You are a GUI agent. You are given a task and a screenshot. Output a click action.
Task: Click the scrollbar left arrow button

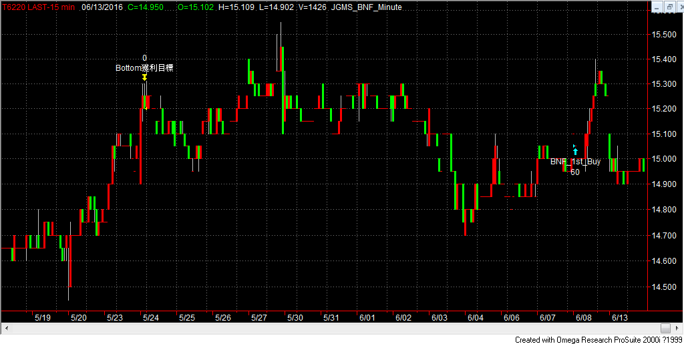(5, 328)
